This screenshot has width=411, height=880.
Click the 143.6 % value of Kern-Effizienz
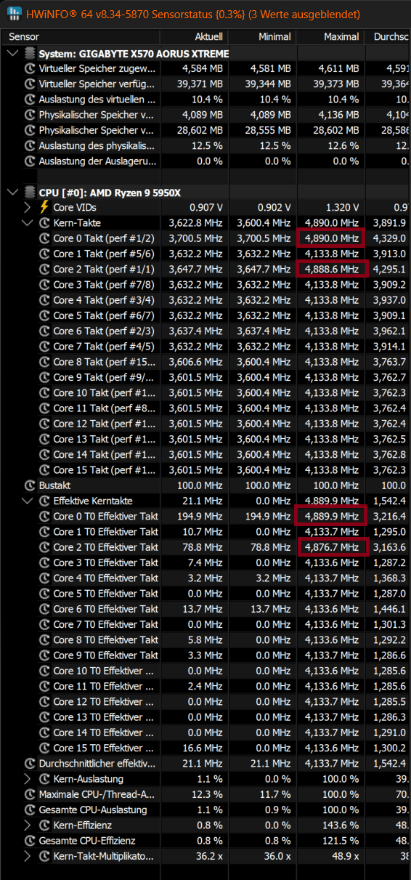pyautogui.click(x=339, y=825)
